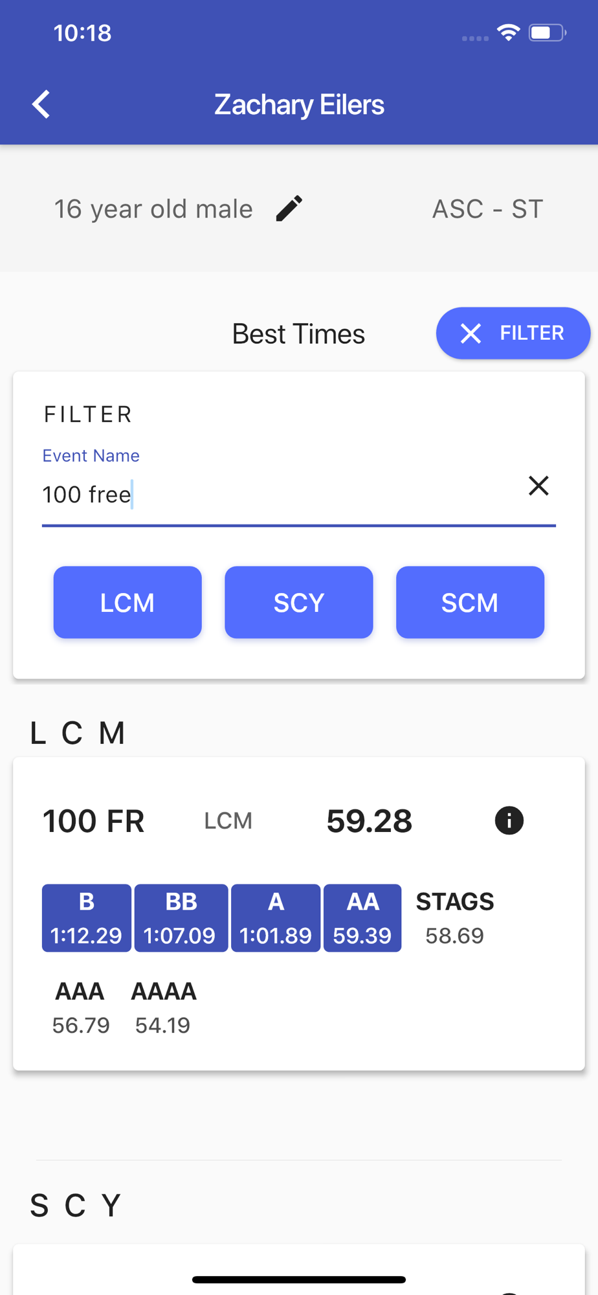This screenshot has height=1295, width=598.
Task: Close filter panel via FILTER button
Action: (513, 333)
